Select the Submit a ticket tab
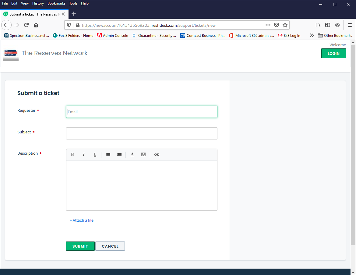356x275 pixels. point(34,14)
